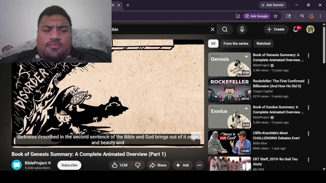
Task: Open Ask Gemini
Action: (273, 5)
